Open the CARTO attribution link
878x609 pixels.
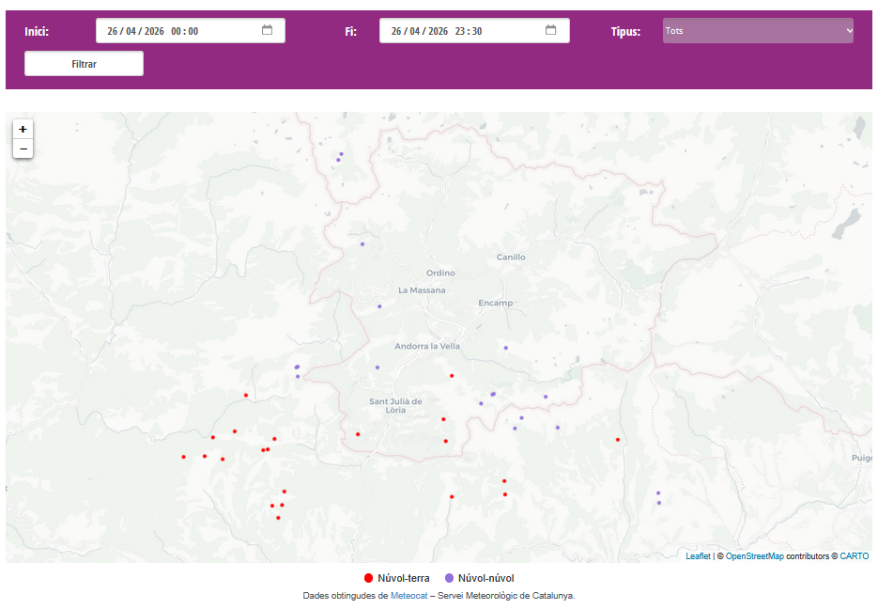(x=854, y=556)
